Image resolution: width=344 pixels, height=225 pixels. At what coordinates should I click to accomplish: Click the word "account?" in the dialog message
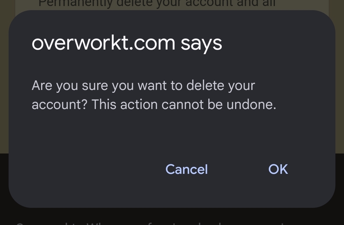pyautogui.click(x=59, y=105)
